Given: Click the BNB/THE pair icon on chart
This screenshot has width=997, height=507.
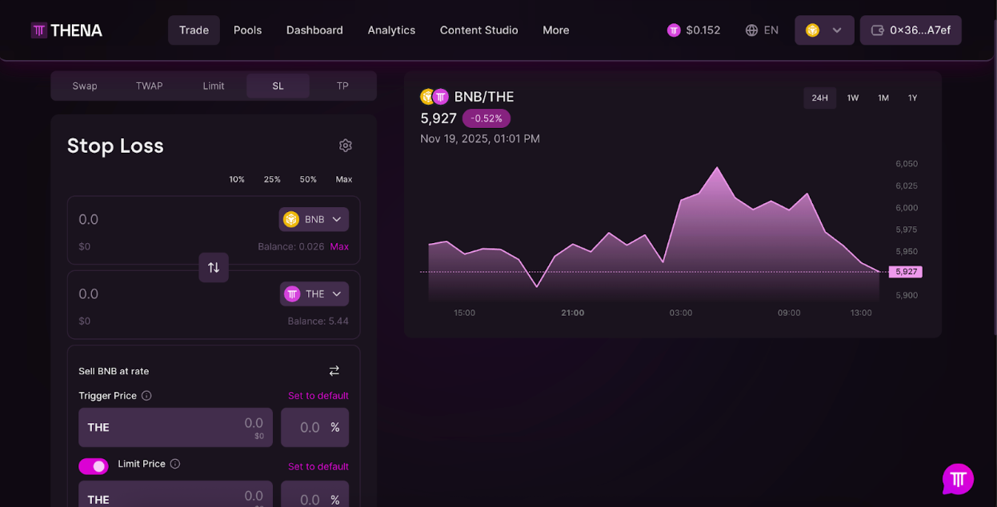Looking at the screenshot, I should (x=432, y=96).
